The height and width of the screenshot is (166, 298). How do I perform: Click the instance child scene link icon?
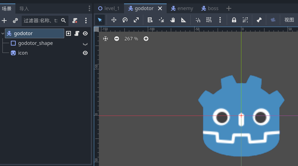tap(15, 21)
